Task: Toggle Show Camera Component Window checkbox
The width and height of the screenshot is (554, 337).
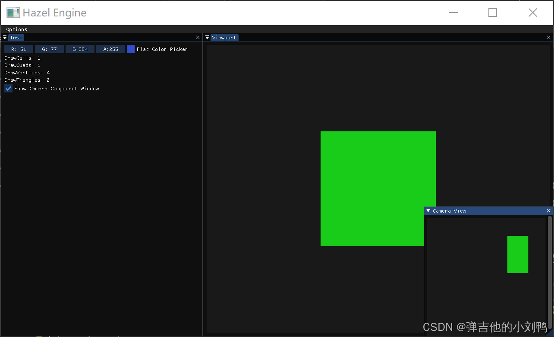Action: pos(8,89)
